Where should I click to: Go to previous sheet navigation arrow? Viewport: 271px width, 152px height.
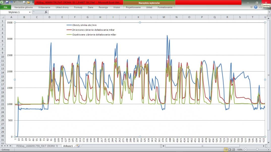[5, 146]
